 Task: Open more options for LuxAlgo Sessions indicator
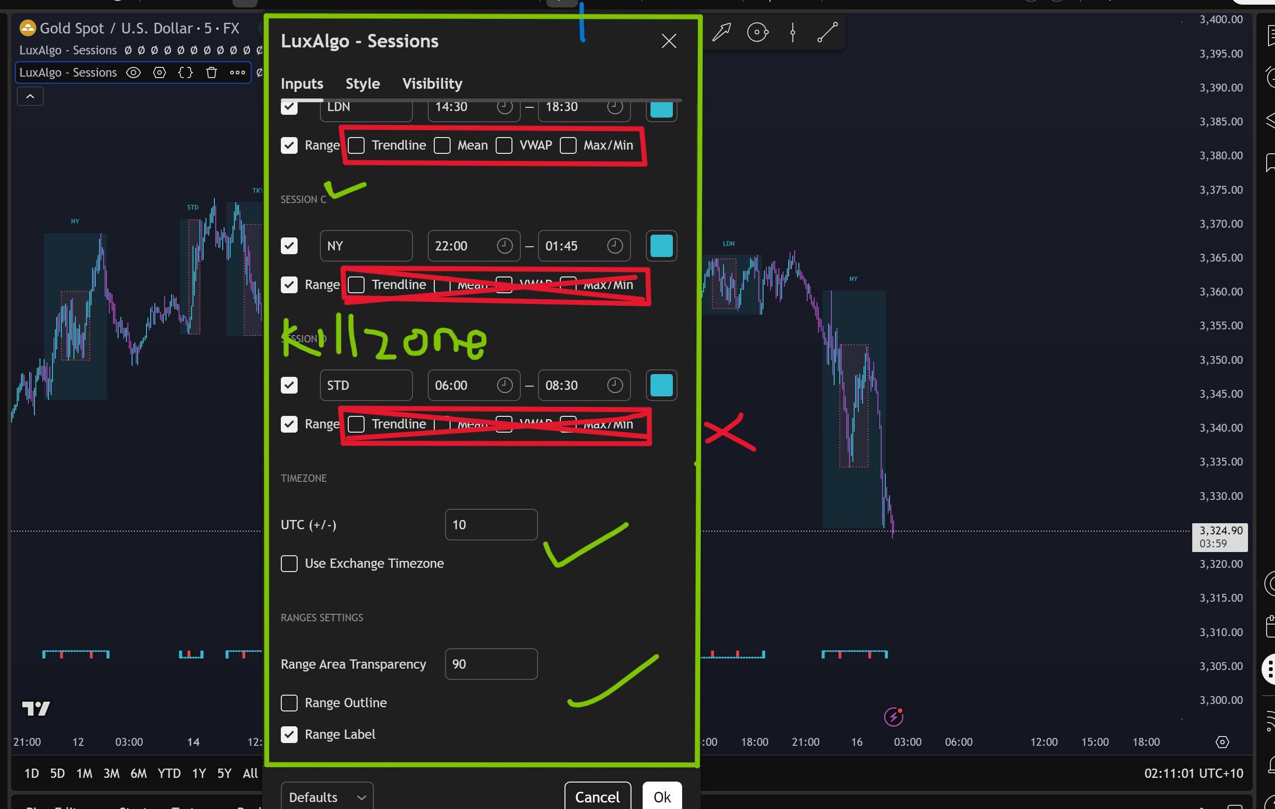coord(237,72)
